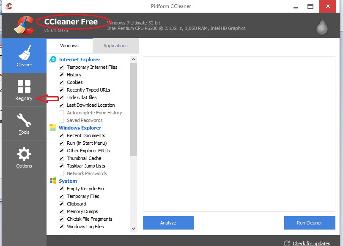Toggle Last Download Location checkbox
This screenshot has width=343, height=246.
(61, 105)
